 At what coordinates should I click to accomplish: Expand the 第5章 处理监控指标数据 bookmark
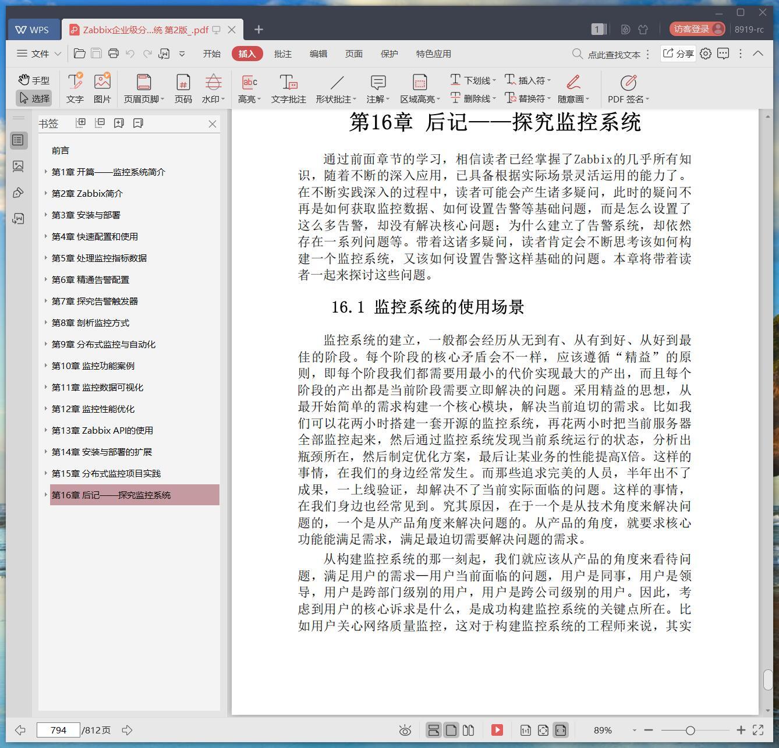coord(46,258)
